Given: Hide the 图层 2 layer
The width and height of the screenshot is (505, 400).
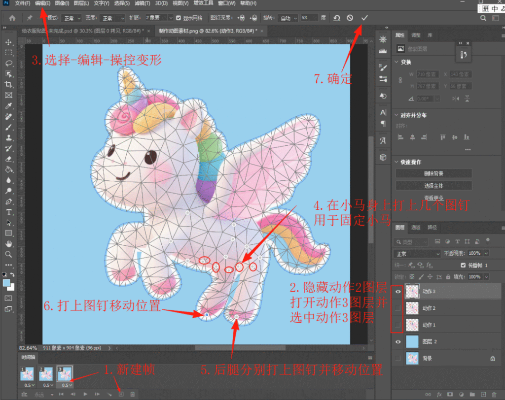Looking at the screenshot, I should 398,342.
